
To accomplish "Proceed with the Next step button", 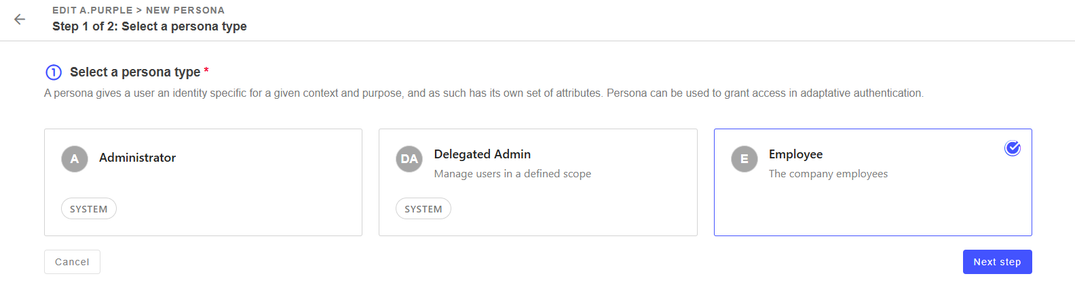I will (x=997, y=262).
